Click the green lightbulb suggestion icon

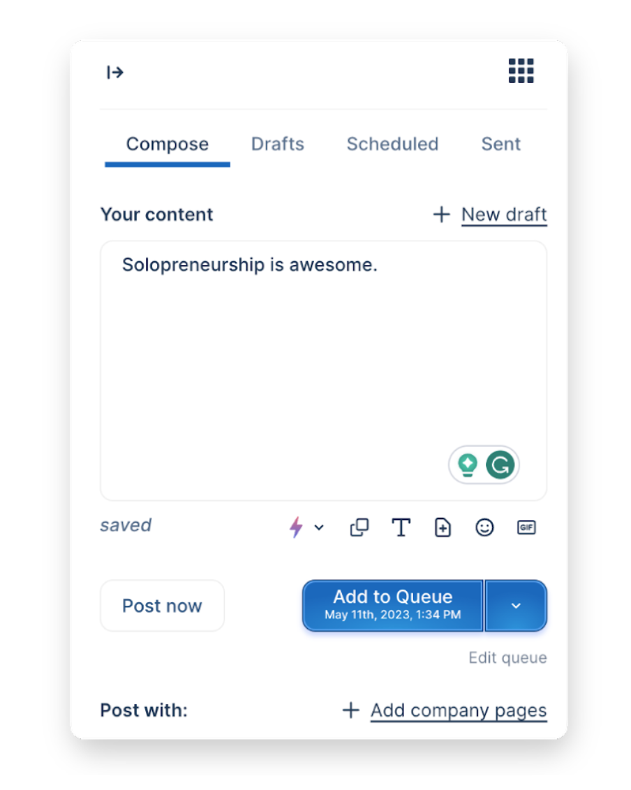pos(467,464)
